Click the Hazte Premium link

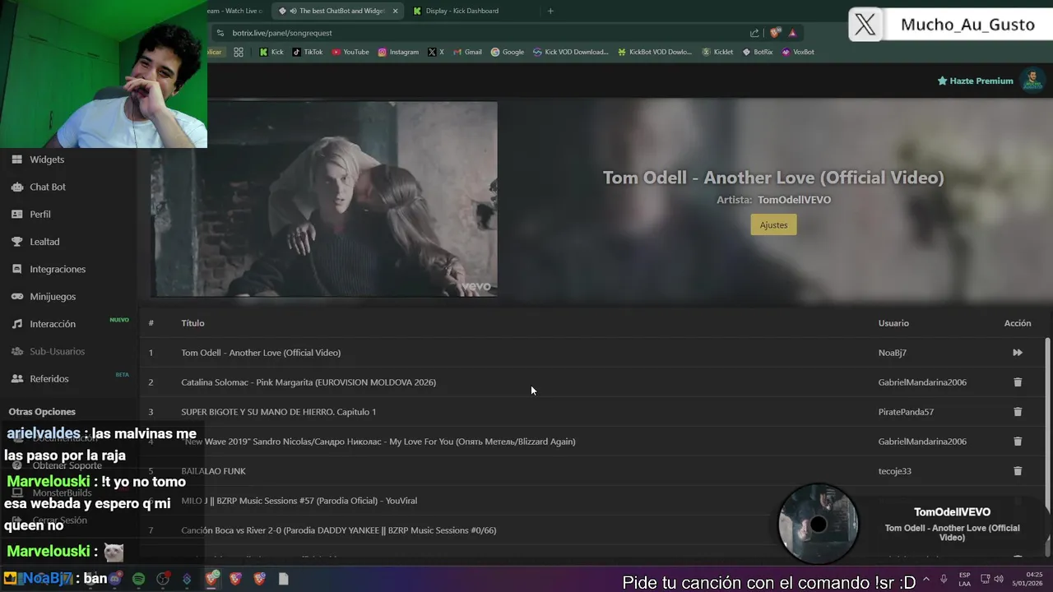coord(975,81)
